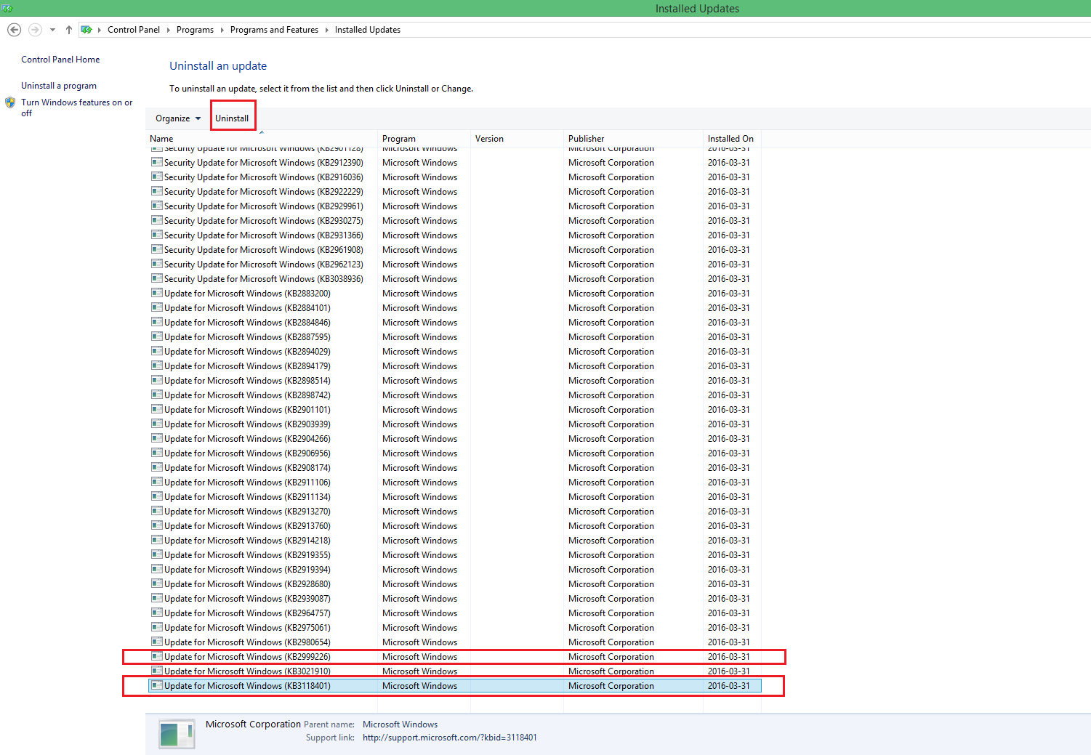Select Update for Microsoft Windows (KB2906956)

[x=455, y=453]
